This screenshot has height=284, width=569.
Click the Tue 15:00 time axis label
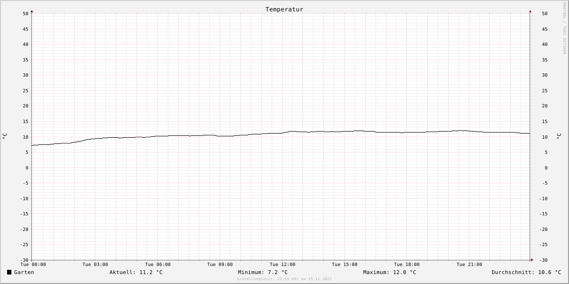pos(345,265)
